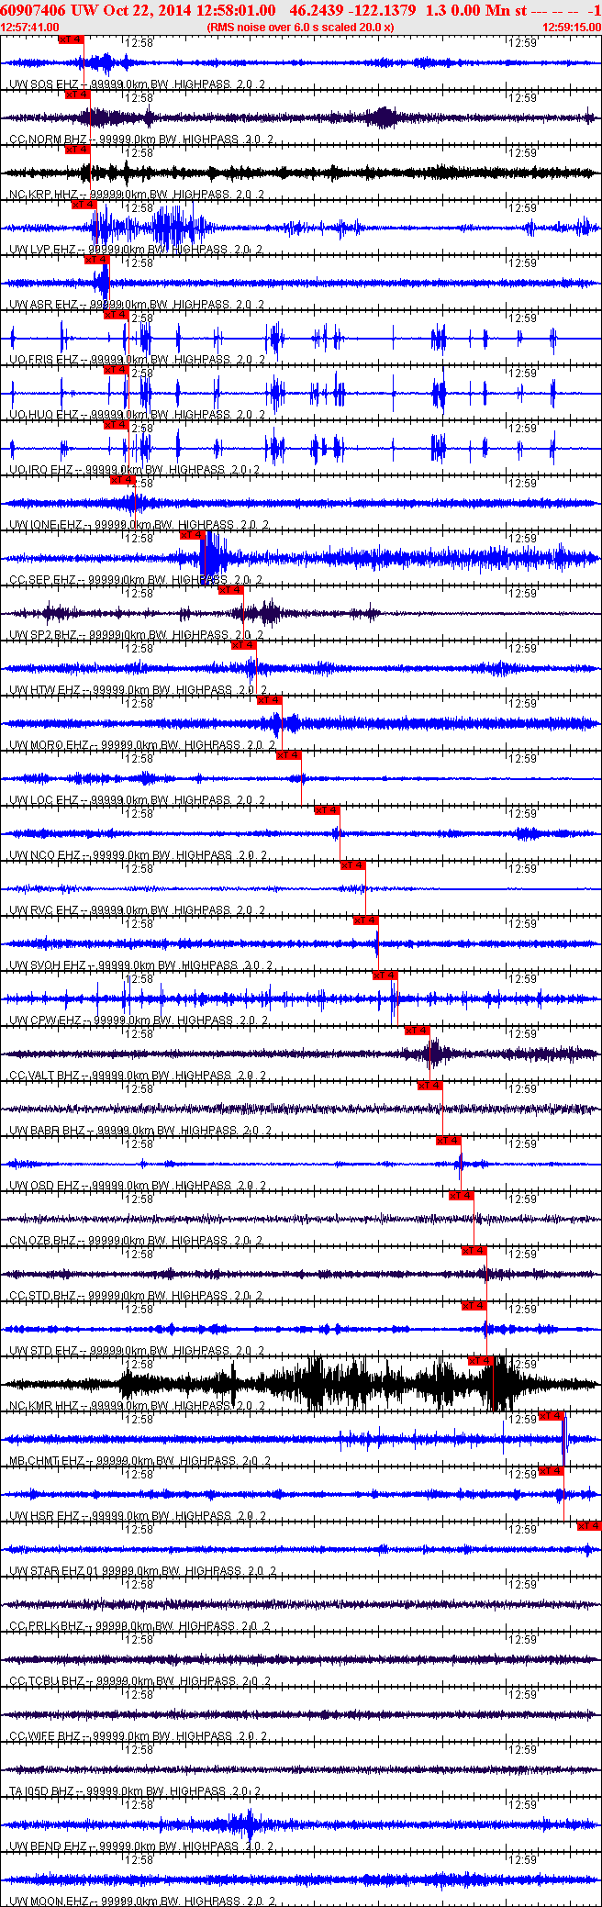Click the station label 'CC TCBU BHZ'
Image resolution: width=602 pixels, height=1907 pixels.
46,1681
